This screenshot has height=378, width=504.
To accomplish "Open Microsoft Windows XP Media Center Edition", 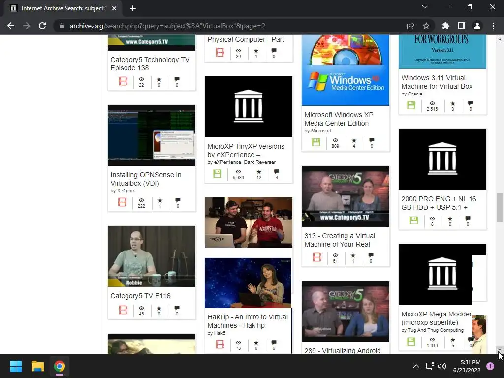I will pos(339,119).
